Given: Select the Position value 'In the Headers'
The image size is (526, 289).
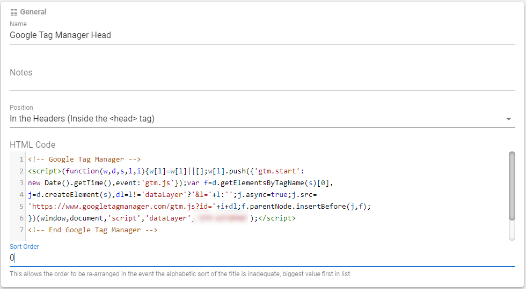Looking at the screenshot, I should click(x=262, y=119).
